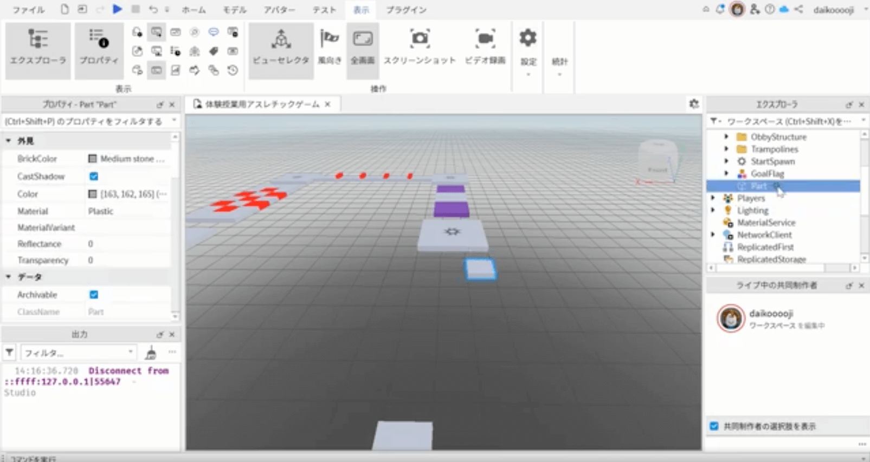Open the help question mark icon

click(x=770, y=9)
